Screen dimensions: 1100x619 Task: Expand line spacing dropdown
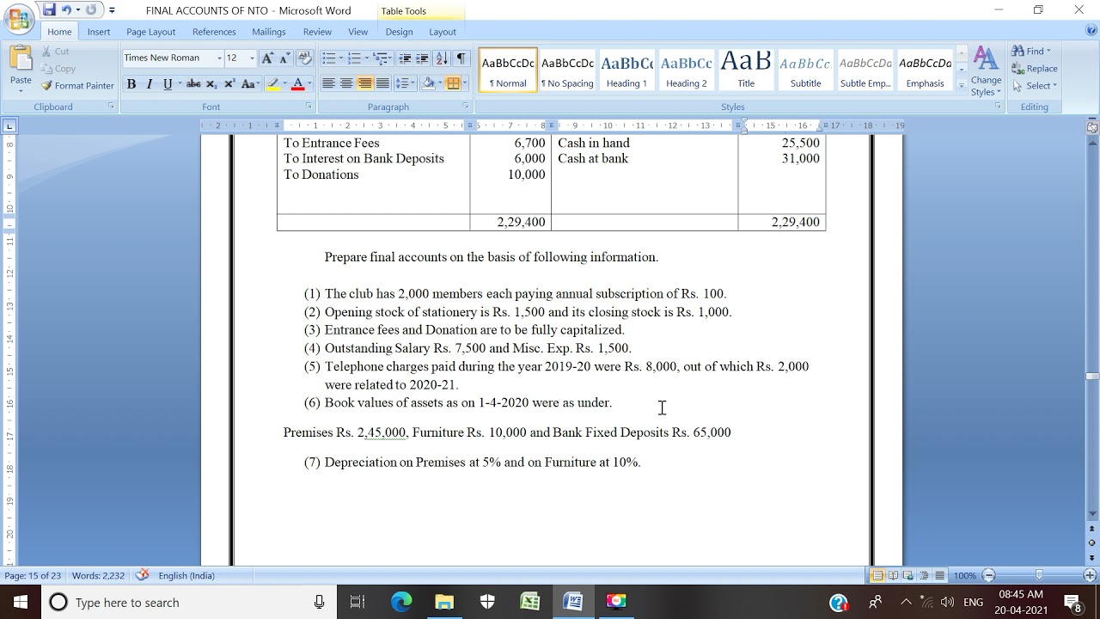tap(414, 83)
